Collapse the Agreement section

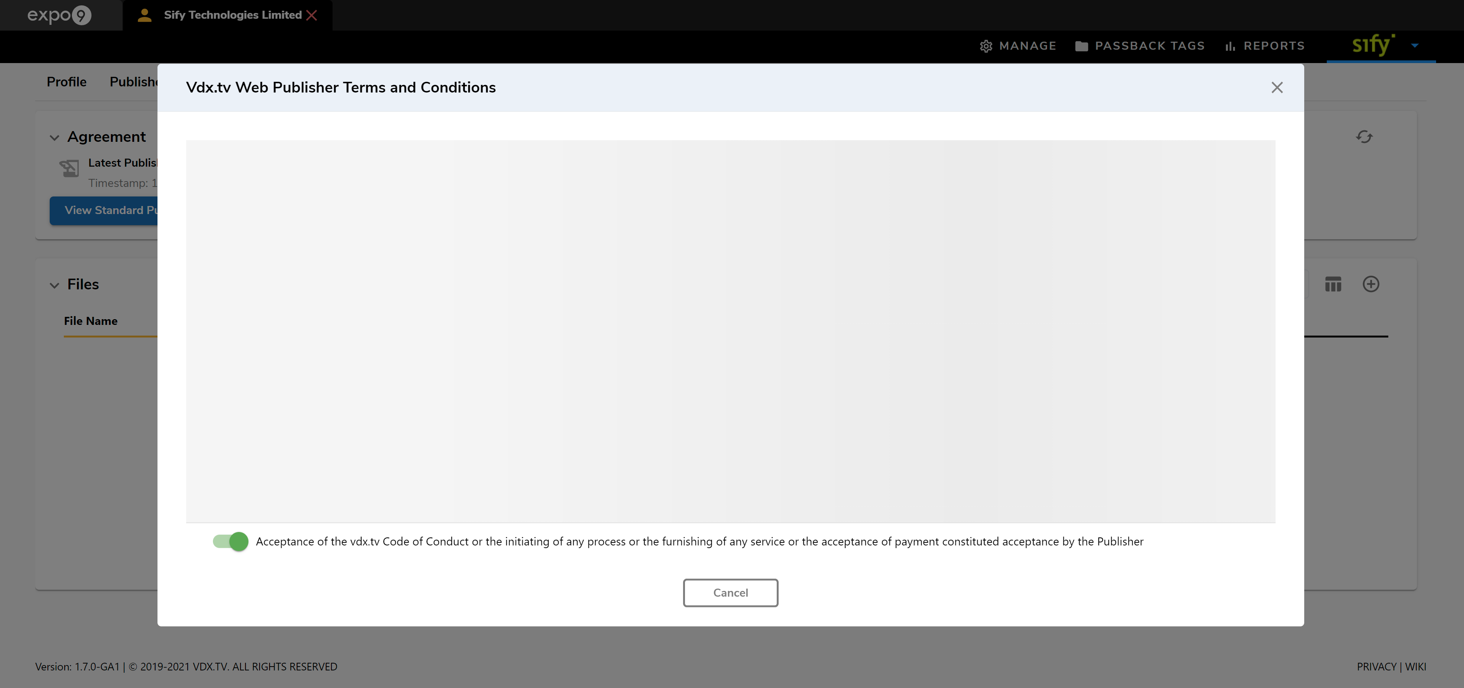click(x=55, y=138)
